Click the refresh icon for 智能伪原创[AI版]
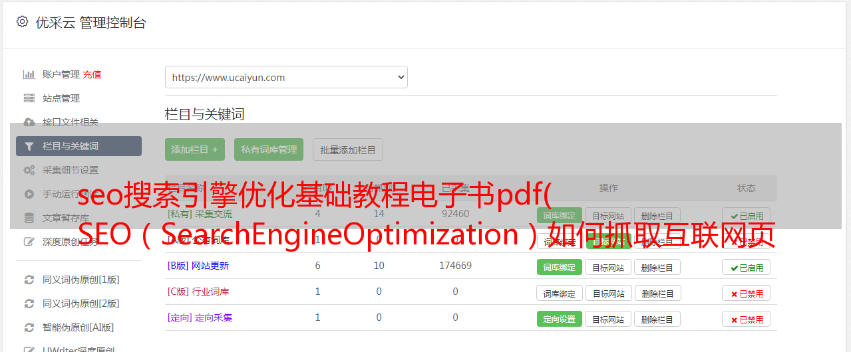This screenshot has width=851, height=352. tap(29, 327)
